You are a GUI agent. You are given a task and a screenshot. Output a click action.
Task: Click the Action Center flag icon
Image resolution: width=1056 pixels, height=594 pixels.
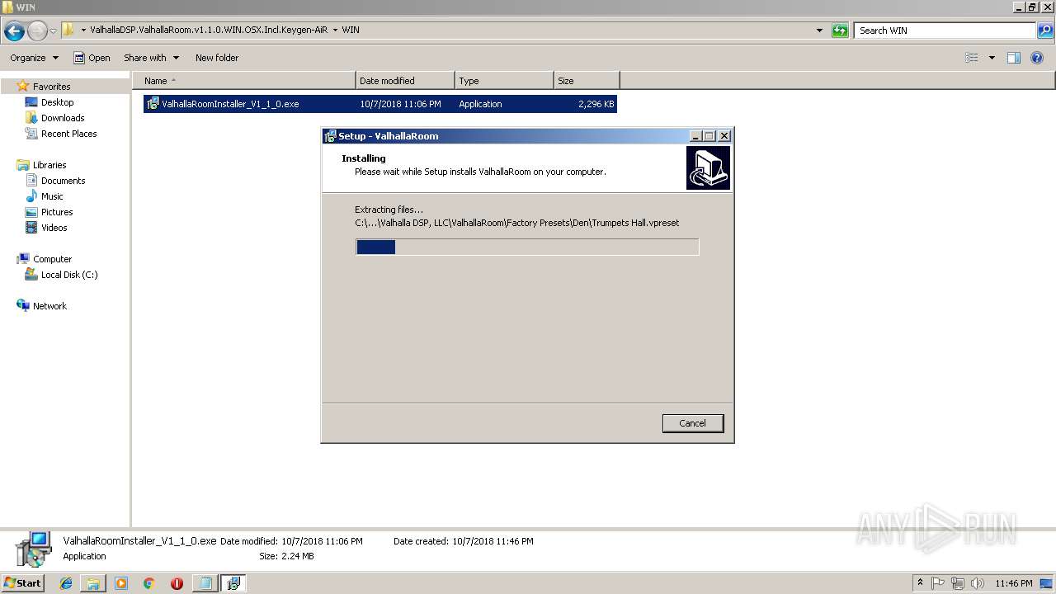938,583
